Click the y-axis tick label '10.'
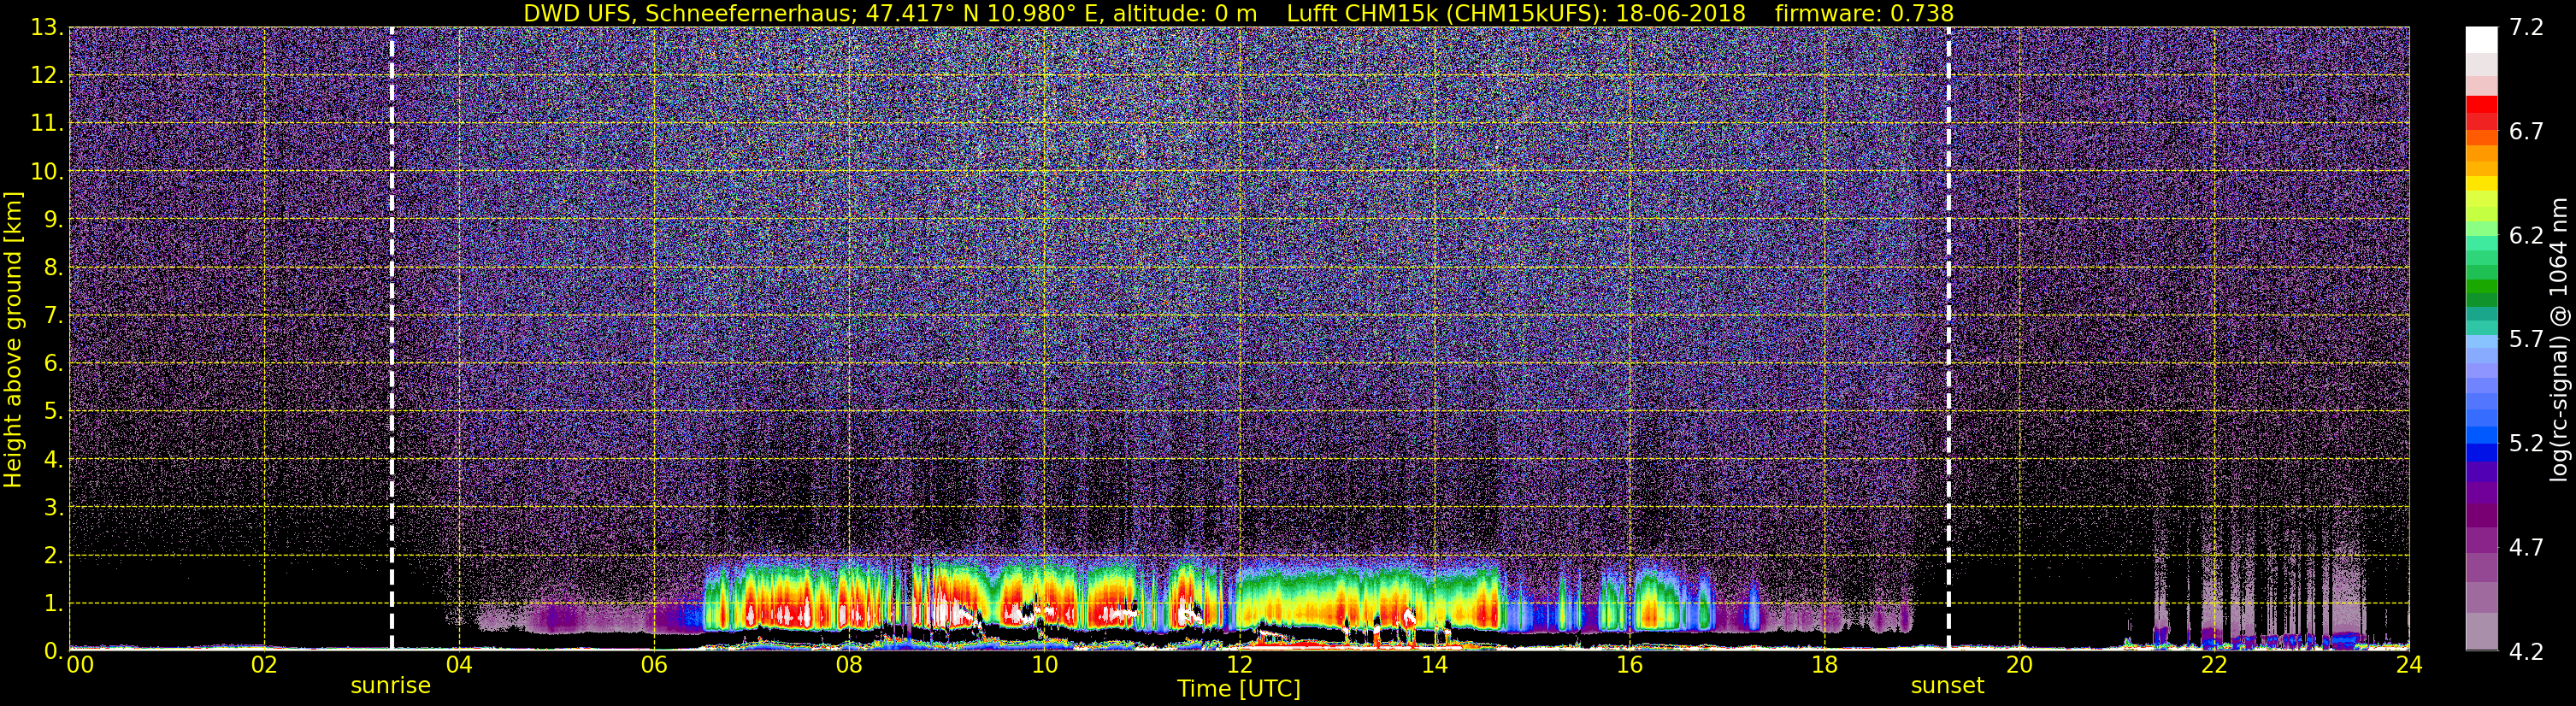Viewport: 2576px width, 706px height. pyautogui.click(x=47, y=172)
